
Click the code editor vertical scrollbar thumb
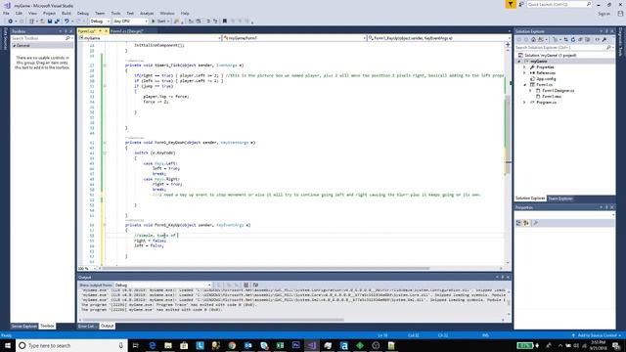coord(508,136)
